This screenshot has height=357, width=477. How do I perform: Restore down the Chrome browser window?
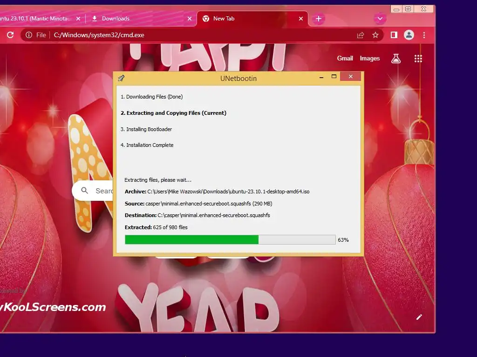point(408,9)
